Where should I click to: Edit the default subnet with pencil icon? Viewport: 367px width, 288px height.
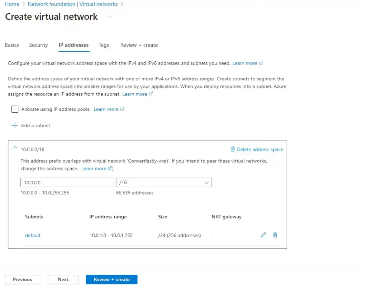[x=263, y=235]
